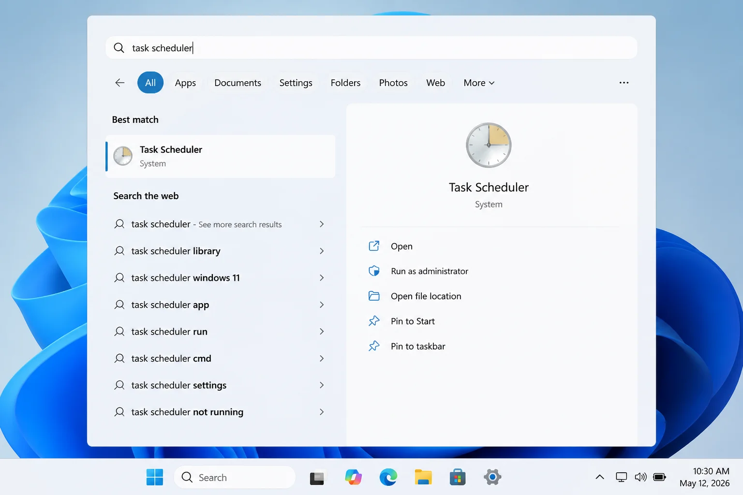Expand arrow for 'task scheduler library'

point(322,251)
